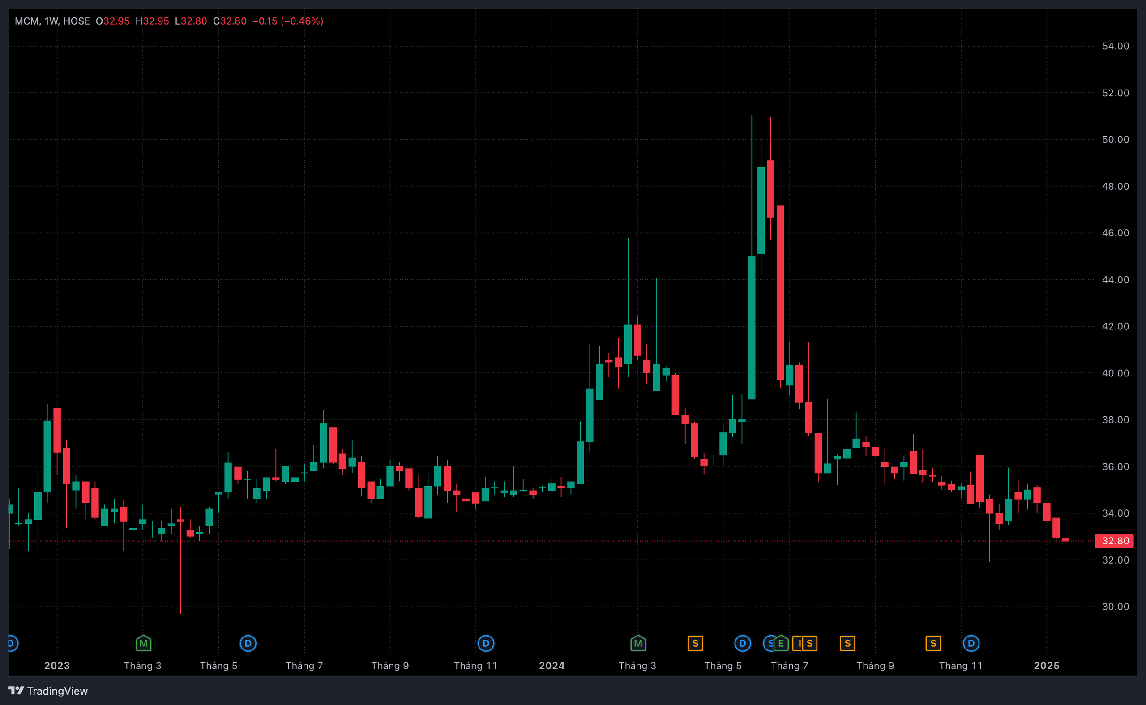Click the 2025 year label on the time axis
The width and height of the screenshot is (1146, 705).
point(1047,666)
